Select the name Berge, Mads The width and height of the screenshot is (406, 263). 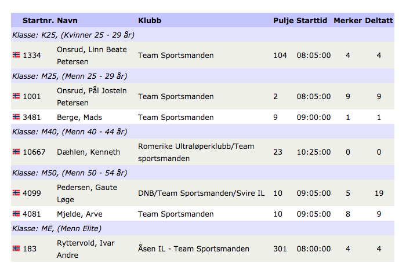pos(79,118)
